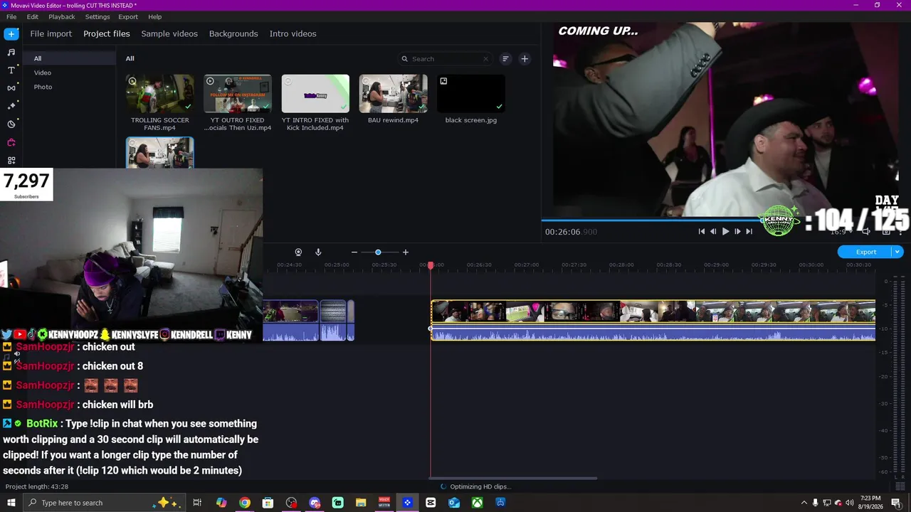Click the timeline horizontal scrollbar

513,478
